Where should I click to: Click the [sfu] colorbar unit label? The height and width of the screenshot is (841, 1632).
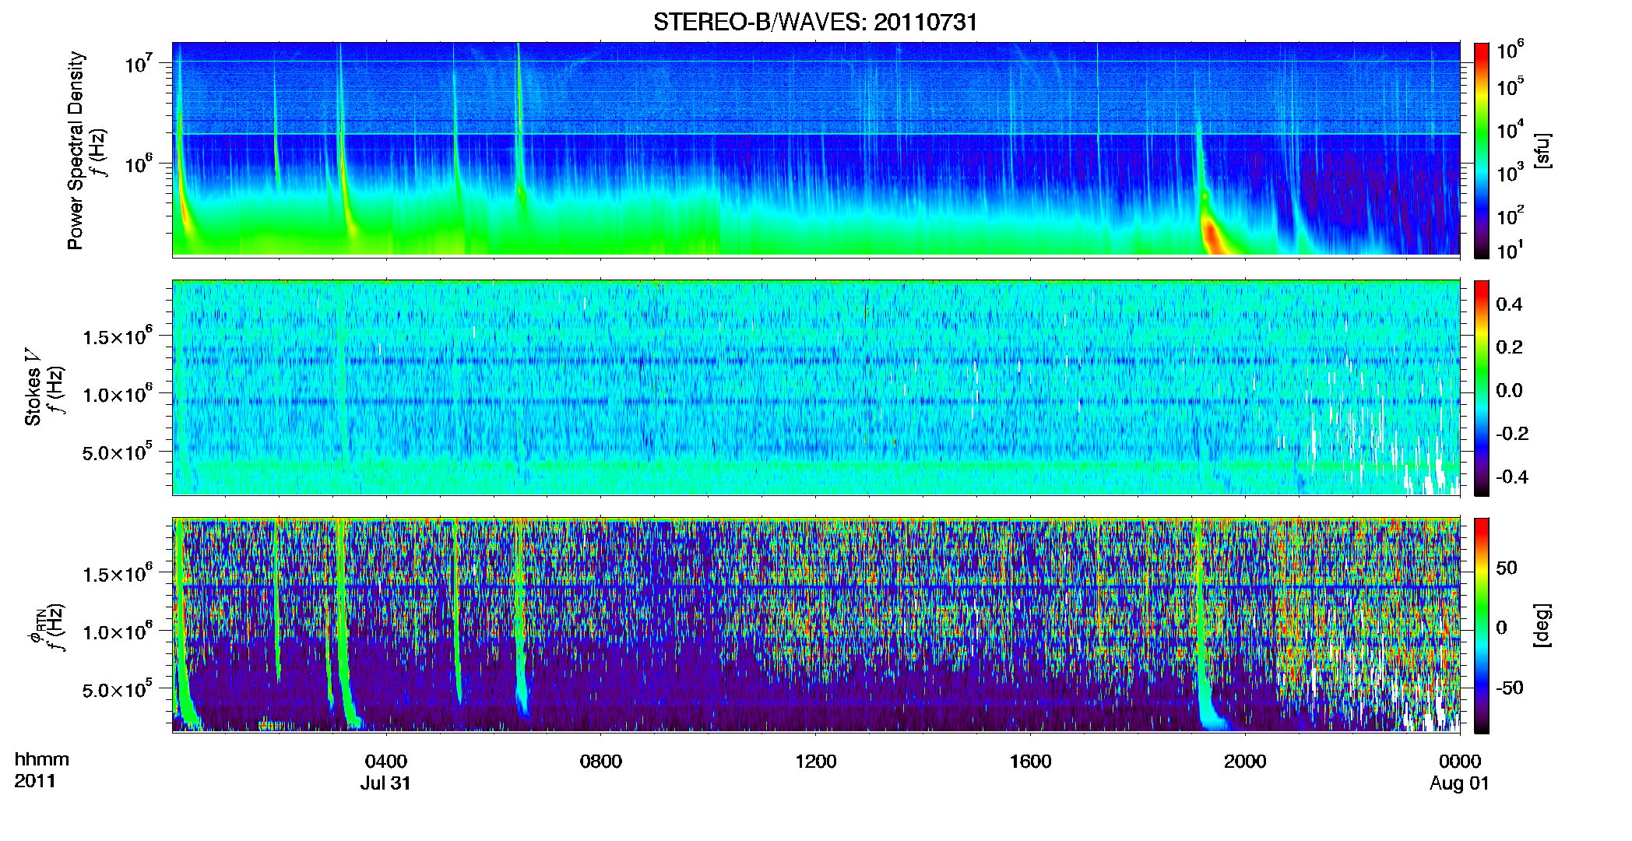pyautogui.click(x=1542, y=151)
